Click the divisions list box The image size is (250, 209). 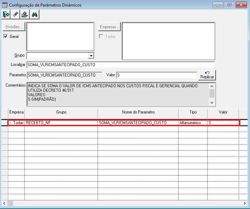(x=60, y=37)
